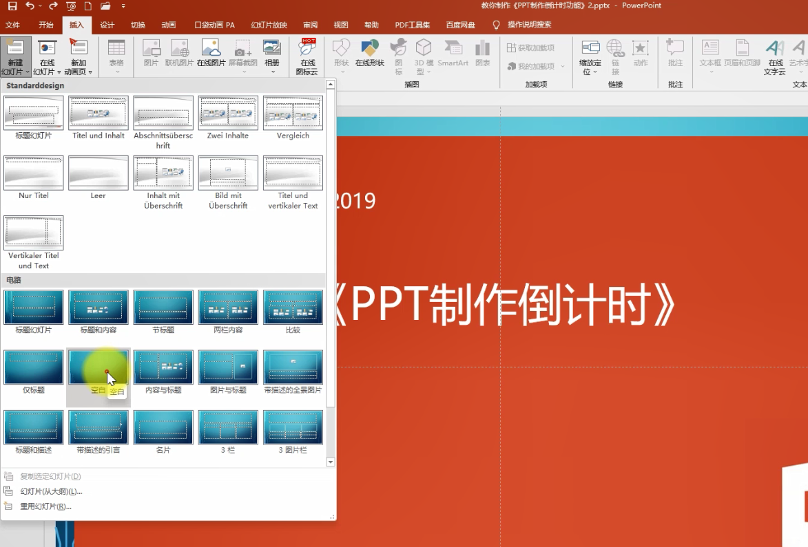Click the 操作说明搜索 search box

click(529, 25)
